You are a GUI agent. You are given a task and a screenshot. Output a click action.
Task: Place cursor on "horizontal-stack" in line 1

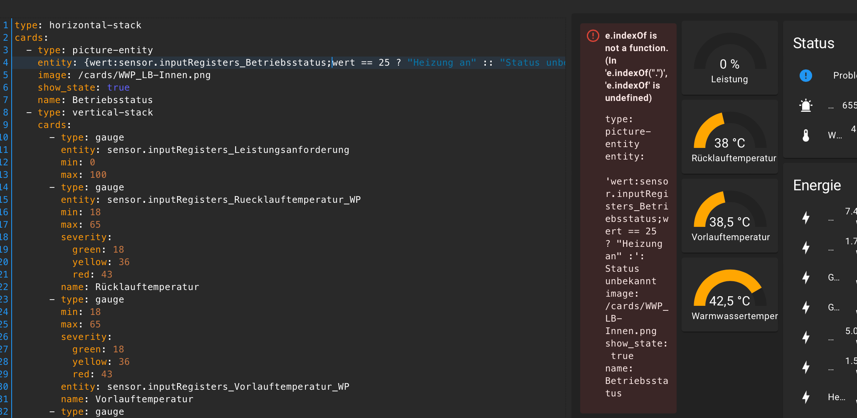point(95,25)
